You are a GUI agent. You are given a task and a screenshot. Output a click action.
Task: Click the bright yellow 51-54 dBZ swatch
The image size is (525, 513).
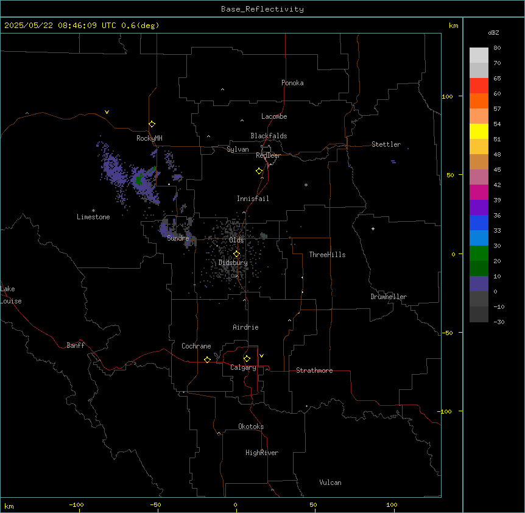[x=479, y=131]
